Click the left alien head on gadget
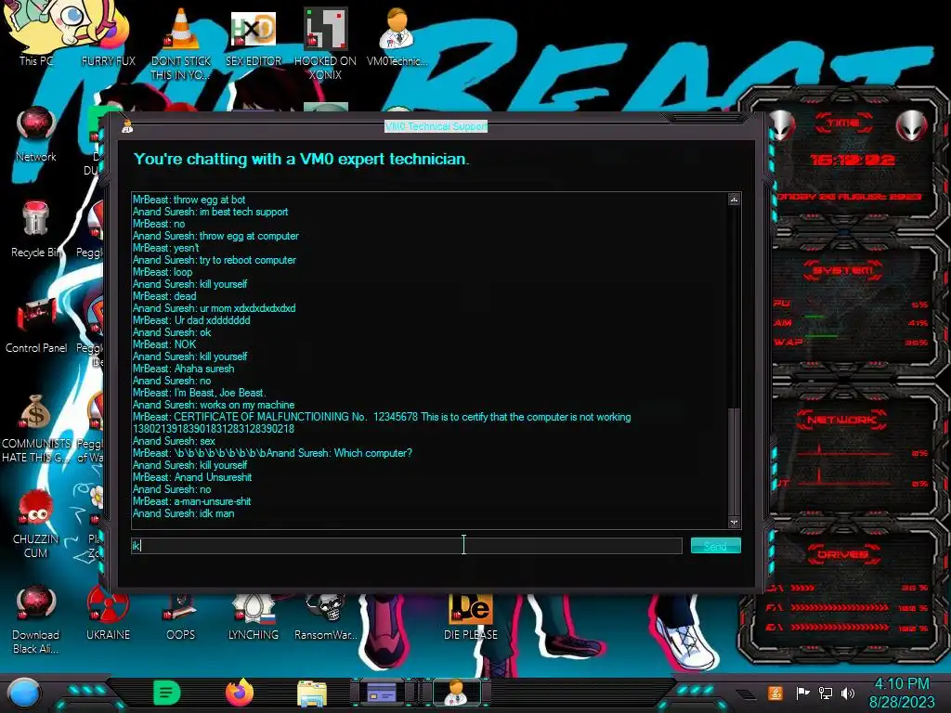Screen dimensions: 951x713 tap(781, 125)
